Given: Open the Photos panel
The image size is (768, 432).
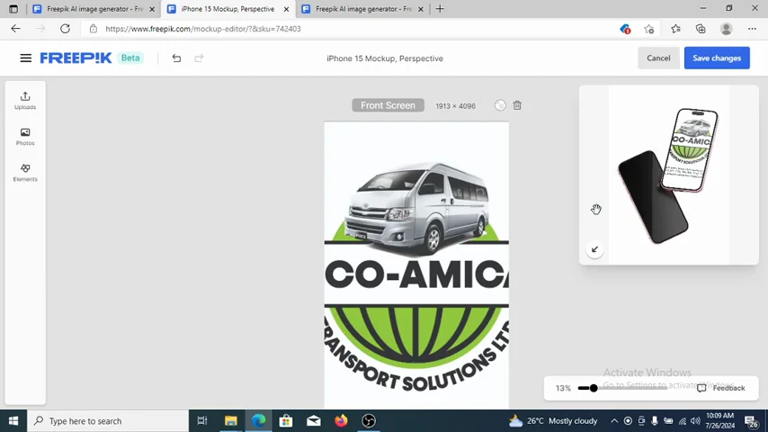Looking at the screenshot, I should click(25, 136).
